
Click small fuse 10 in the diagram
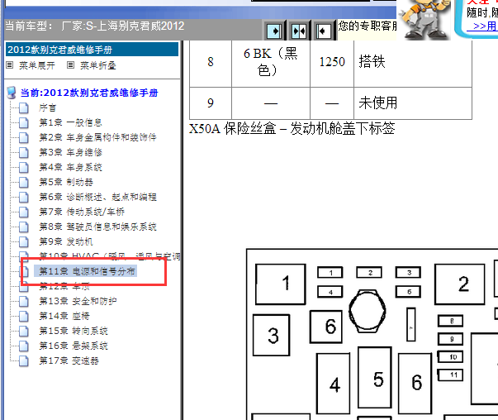point(450,356)
